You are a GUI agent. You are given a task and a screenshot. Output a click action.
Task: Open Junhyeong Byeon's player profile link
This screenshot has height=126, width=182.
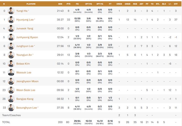click(x=27, y=37)
